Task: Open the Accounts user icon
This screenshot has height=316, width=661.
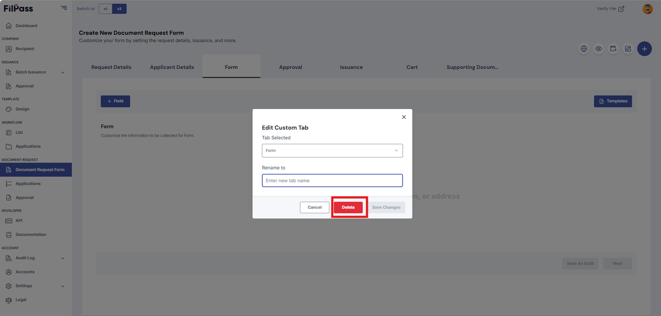Action: pyautogui.click(x=8, y=272)
